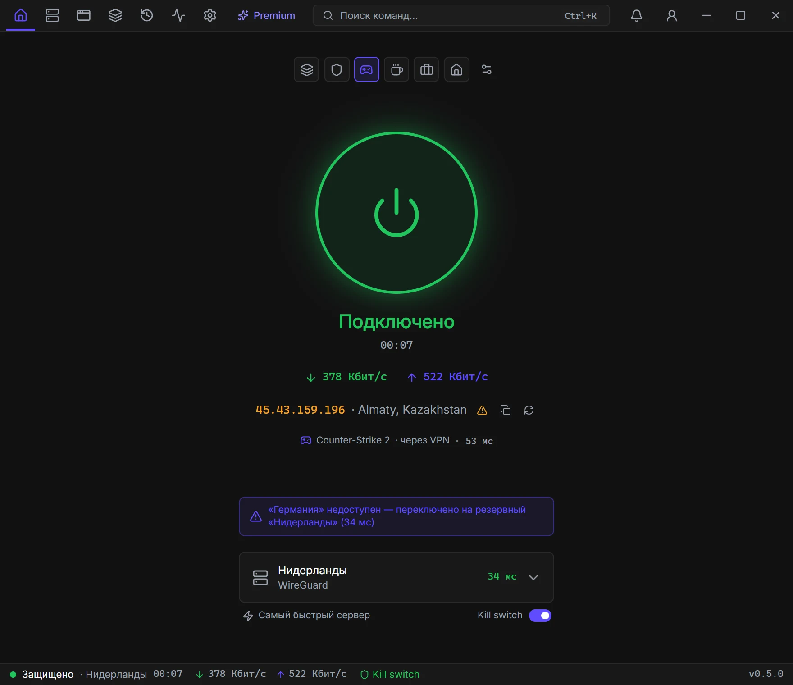Select the shield profile preset
Image resolution: width=793 pixels, height=685 pixels.
337,69
